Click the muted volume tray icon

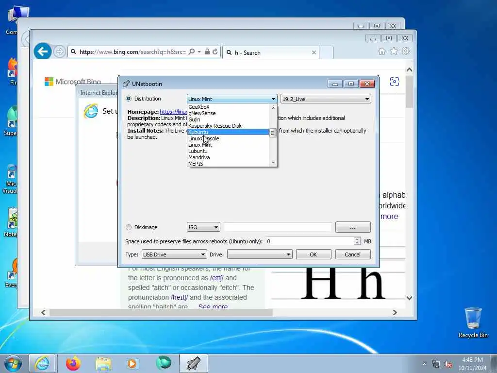coord(448,364)
